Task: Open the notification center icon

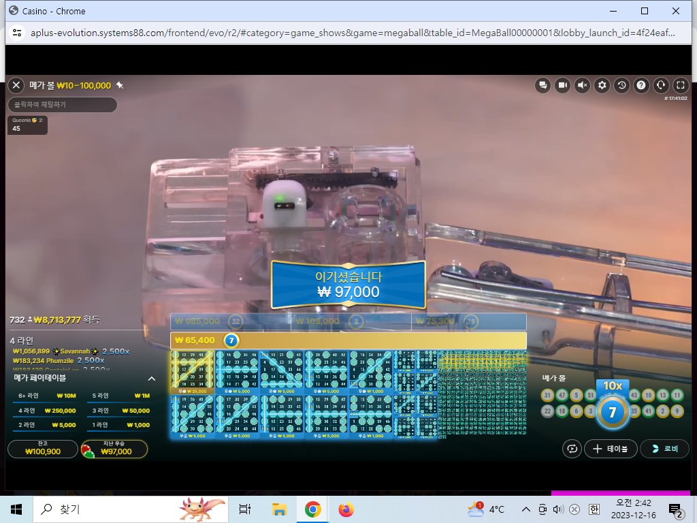Action: click(676, 511)
